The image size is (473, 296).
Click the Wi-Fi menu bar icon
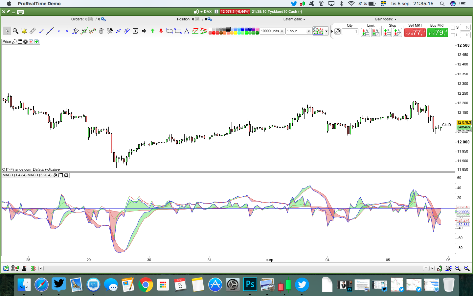351,4
